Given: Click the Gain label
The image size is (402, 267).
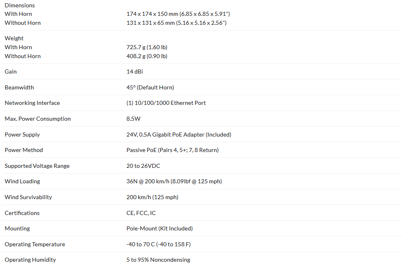Looking at the screenshot, I should point(11,72).
